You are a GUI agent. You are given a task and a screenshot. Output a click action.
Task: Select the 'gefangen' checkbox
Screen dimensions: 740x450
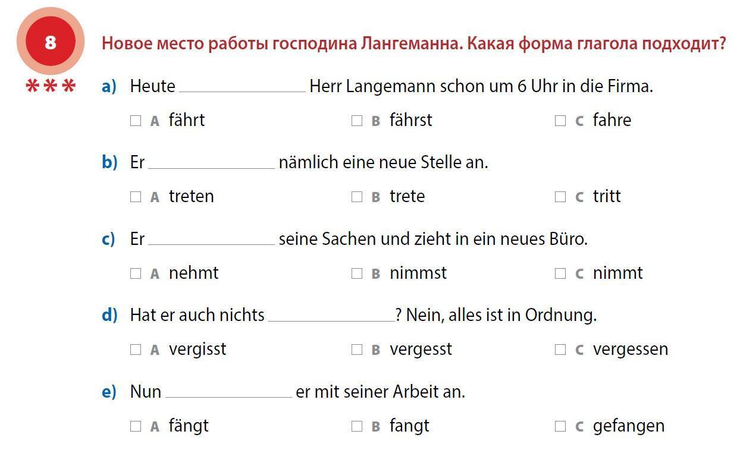point(560,426)
